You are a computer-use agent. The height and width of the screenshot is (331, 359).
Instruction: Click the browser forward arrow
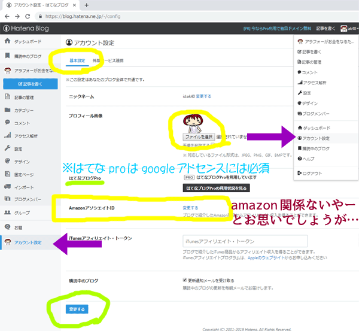[x=17, y=16]
